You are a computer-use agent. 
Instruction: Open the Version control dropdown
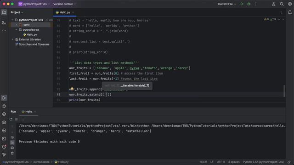[64, 4]
